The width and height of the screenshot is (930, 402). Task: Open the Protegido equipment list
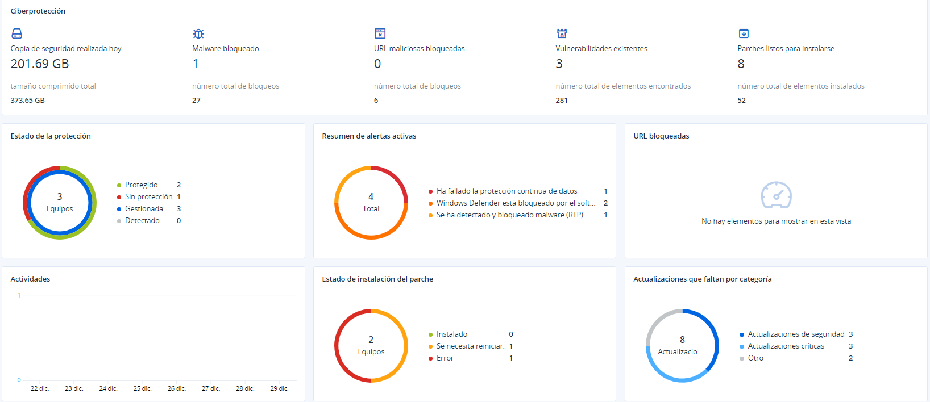[x=142, y=185]
